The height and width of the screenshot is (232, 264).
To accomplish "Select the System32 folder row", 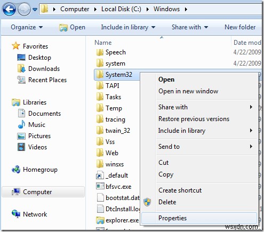I will click(117, 75).
